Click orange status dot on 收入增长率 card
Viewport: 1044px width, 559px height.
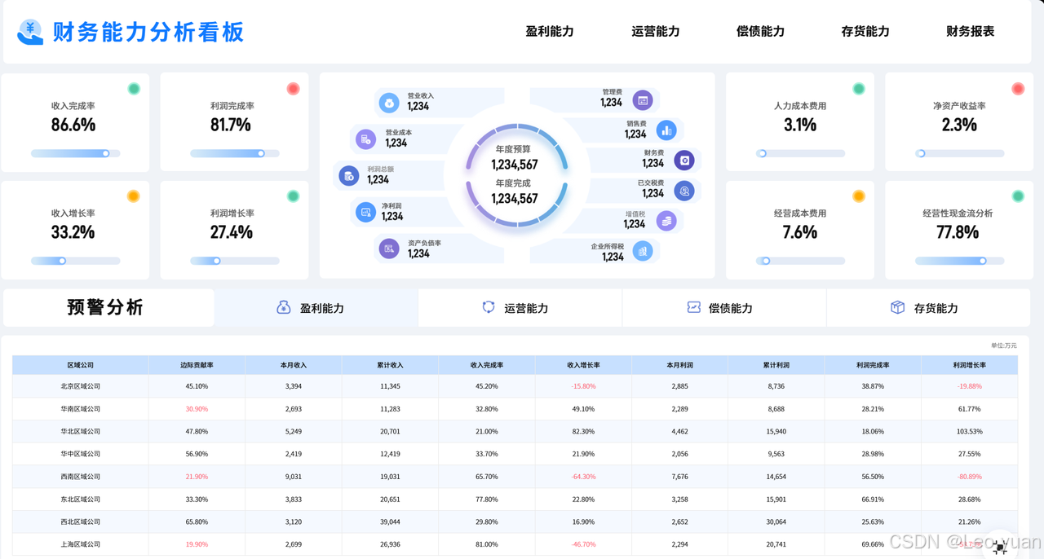point(134,196)
